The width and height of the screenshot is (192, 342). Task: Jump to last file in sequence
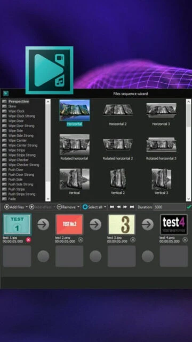click(132, 207)
